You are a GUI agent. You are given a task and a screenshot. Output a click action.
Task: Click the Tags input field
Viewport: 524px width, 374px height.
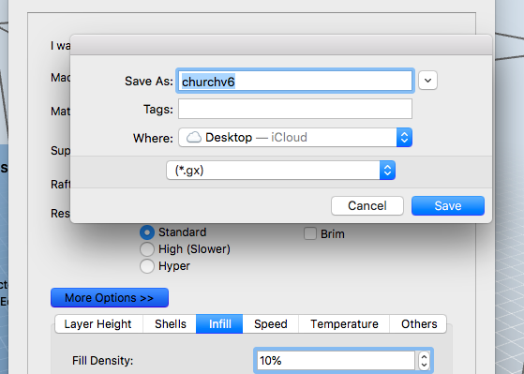click(295, 109)
